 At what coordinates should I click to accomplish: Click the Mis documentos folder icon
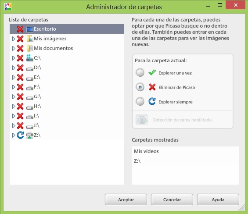[x=29, y=48]
